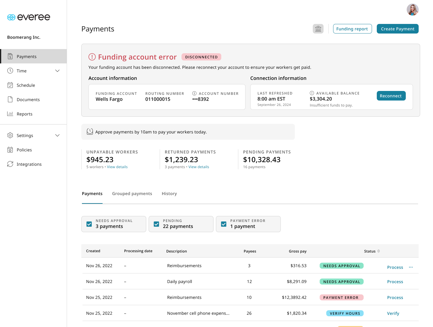Click the Settings gear icon
The width and height of the screenshot is (433, 327).
pos(10,135)
